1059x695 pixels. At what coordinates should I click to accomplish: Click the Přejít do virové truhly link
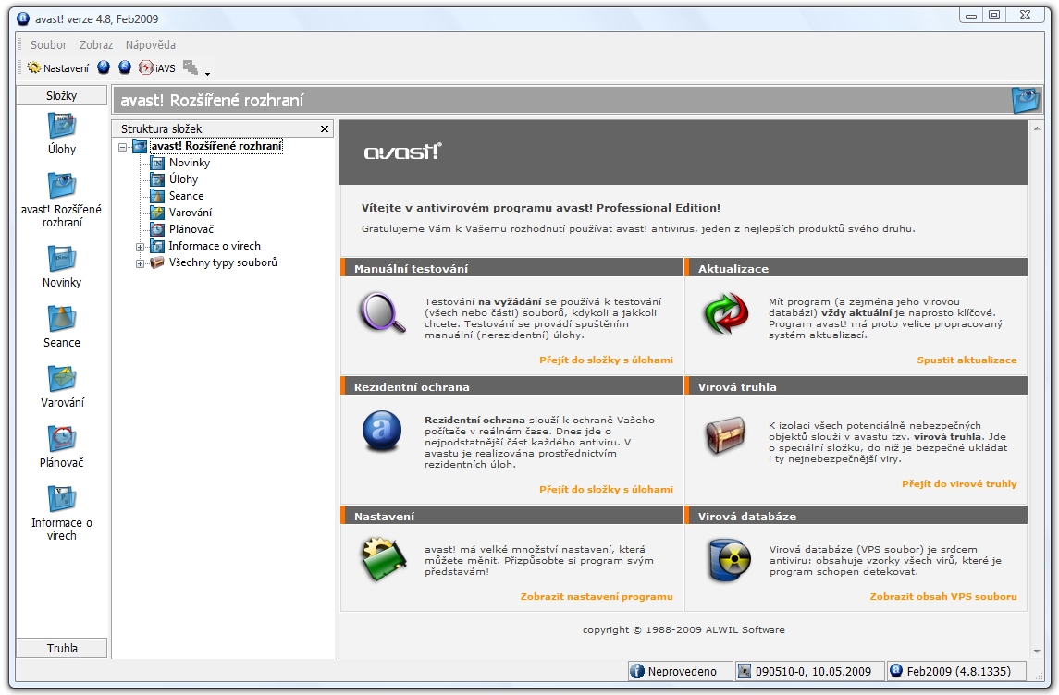coord(959,483)
